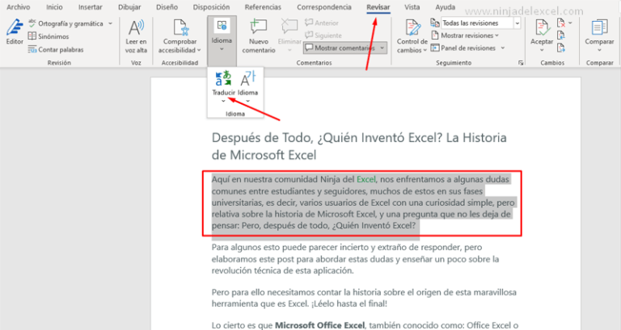Click bold text 'Microsoft Office Excel'

click(x=319, y=325)
